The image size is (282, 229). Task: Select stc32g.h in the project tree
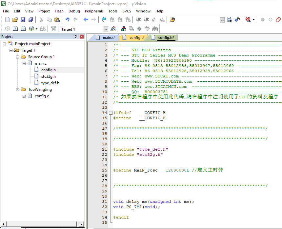[49, 76]
